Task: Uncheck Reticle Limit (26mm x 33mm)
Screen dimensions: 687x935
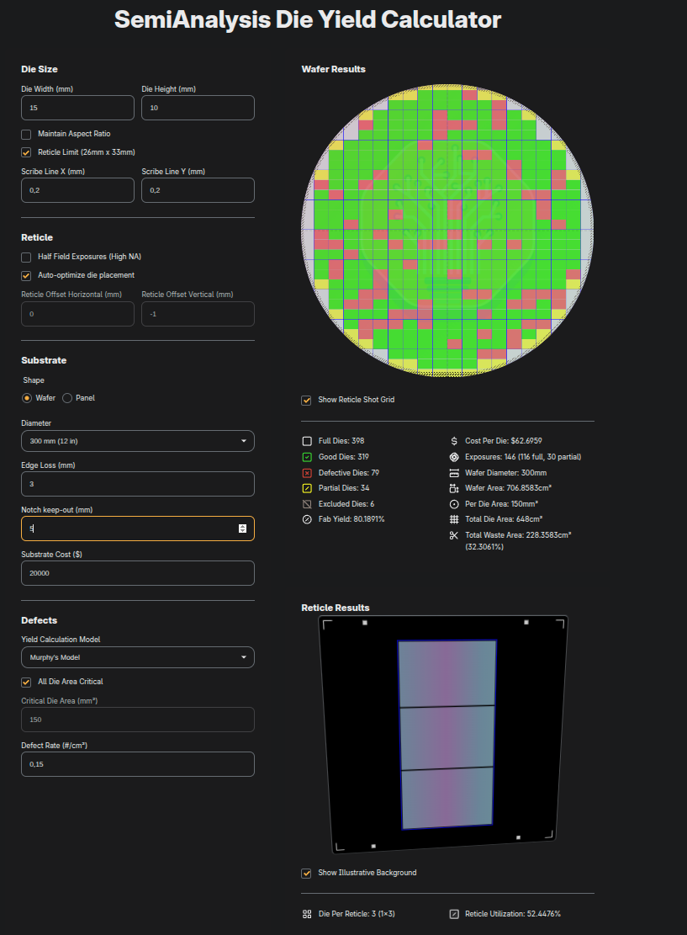Action: tap(26, 152)
